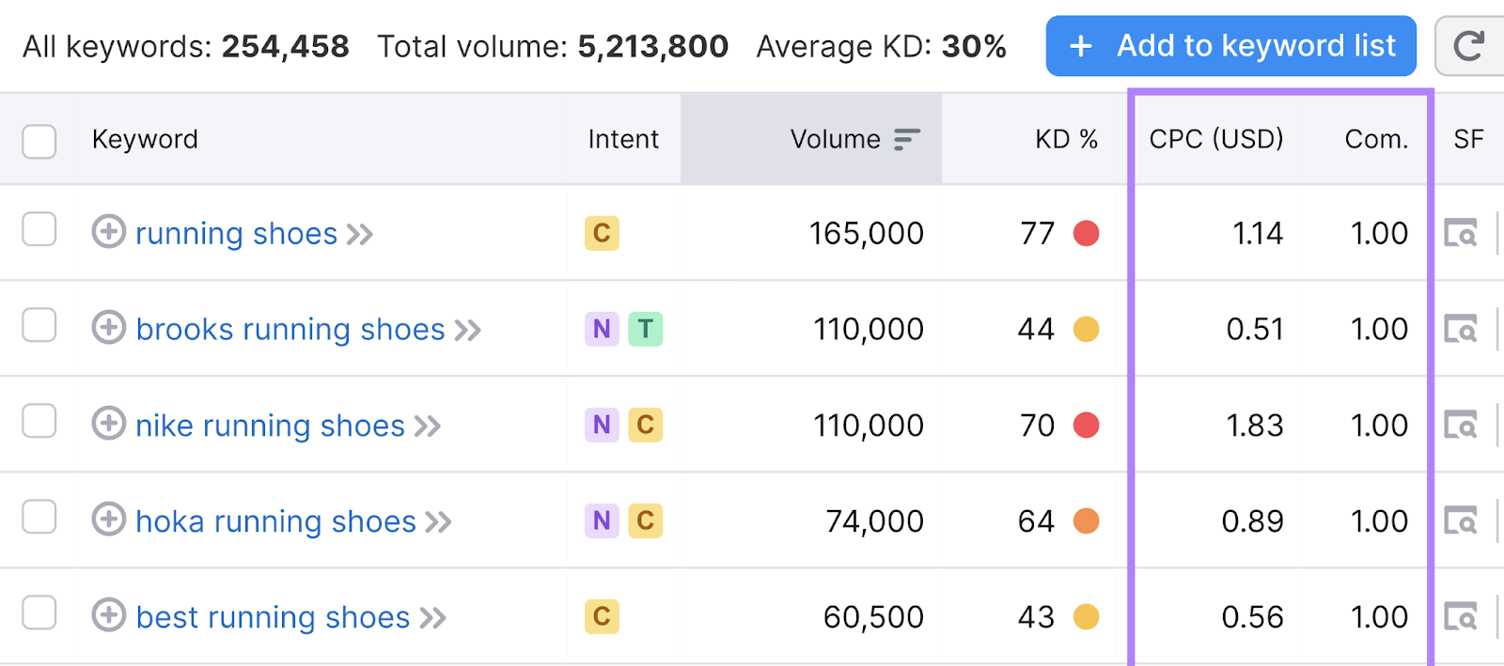Click the CPC value 1.83
This screenshot has height=666, width=1504.
[x=1255, y=425]
